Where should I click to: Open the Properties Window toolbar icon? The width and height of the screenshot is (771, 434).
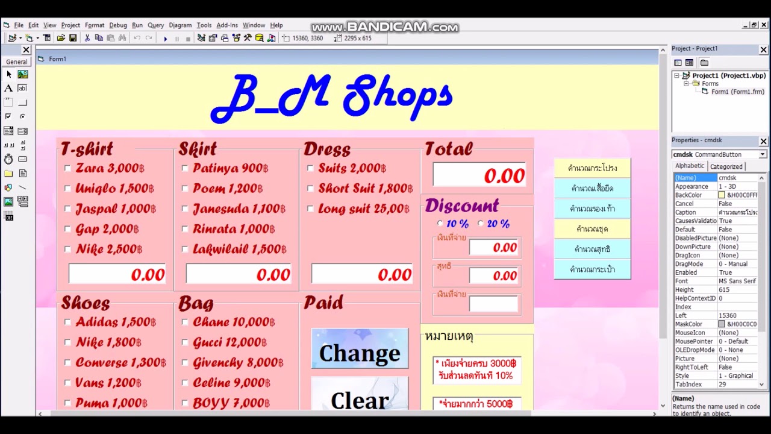[213, 38]
